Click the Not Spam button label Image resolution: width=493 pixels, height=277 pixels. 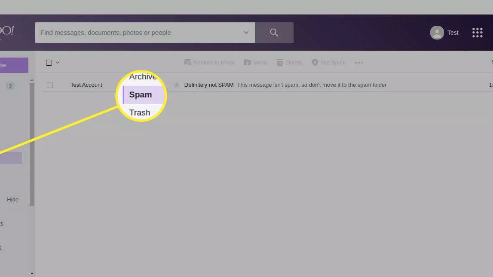click(x=333, y=63)
